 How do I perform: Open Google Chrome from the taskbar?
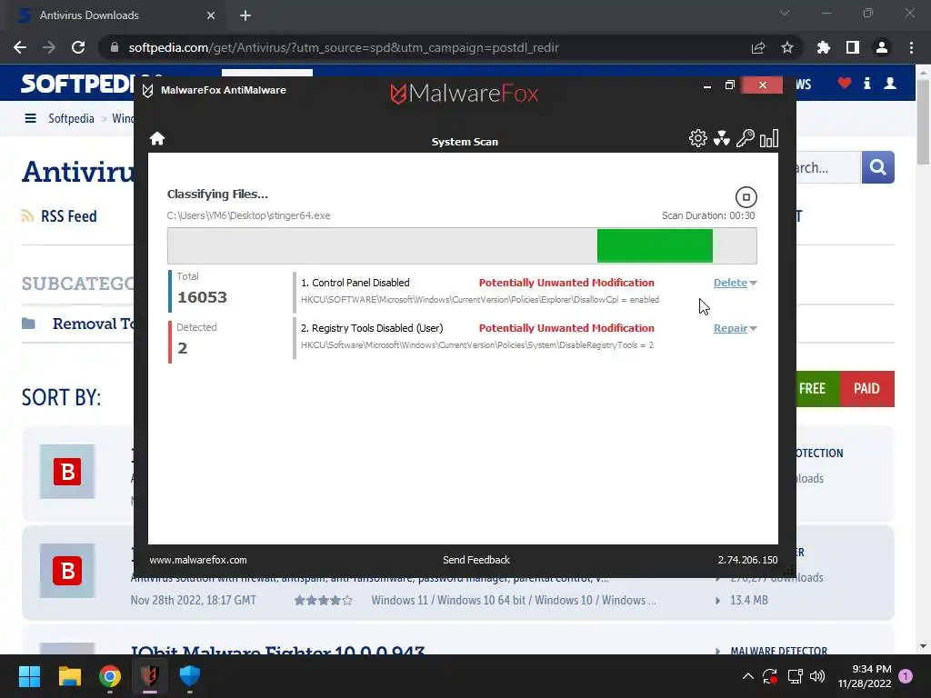(x=110, y=676)
